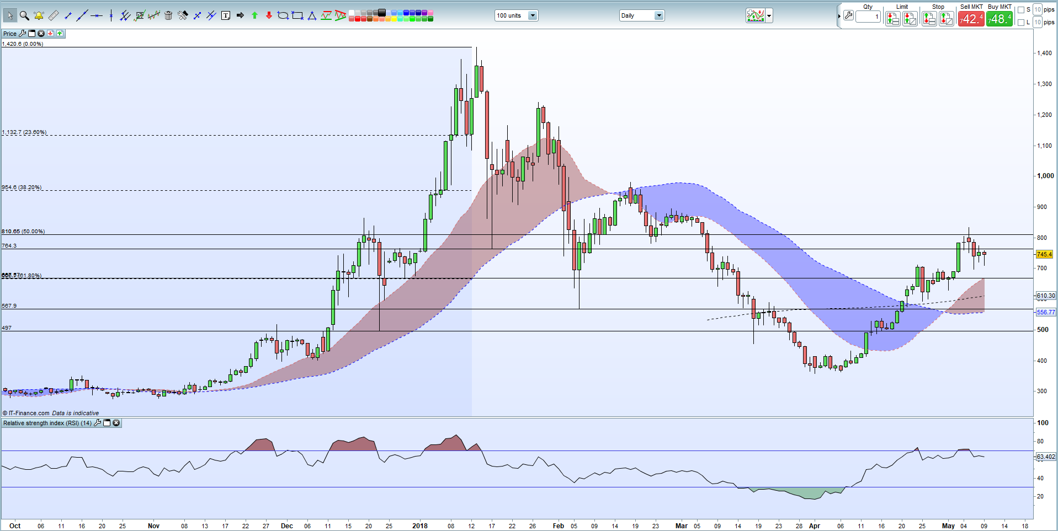Select the rectangle drawing tool

pos(297,15)
